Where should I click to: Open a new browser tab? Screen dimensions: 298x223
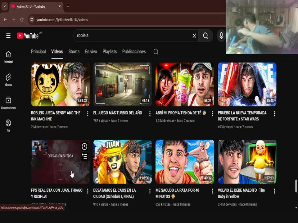tap(68, 6)
